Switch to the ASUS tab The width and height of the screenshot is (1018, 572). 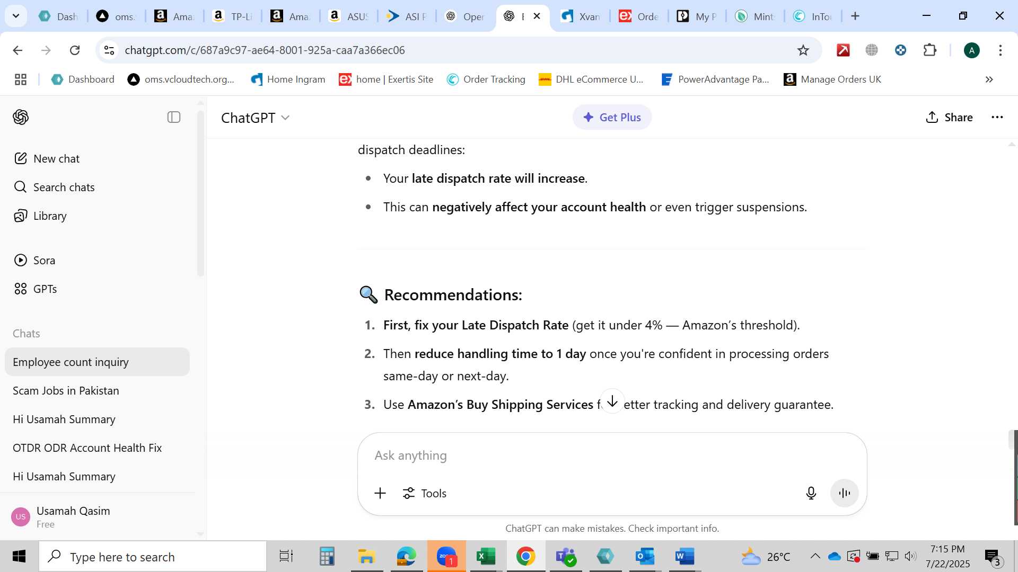[x=348, y=16]
